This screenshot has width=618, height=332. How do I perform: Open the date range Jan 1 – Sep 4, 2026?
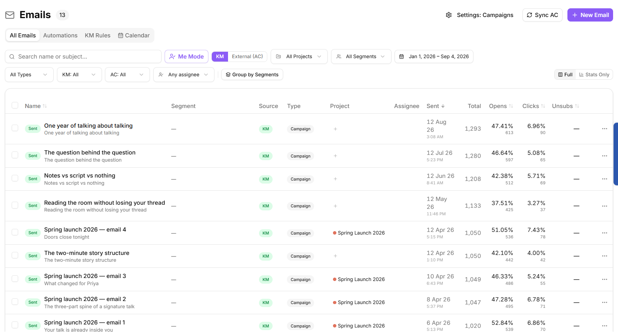(x=434, y=57)
